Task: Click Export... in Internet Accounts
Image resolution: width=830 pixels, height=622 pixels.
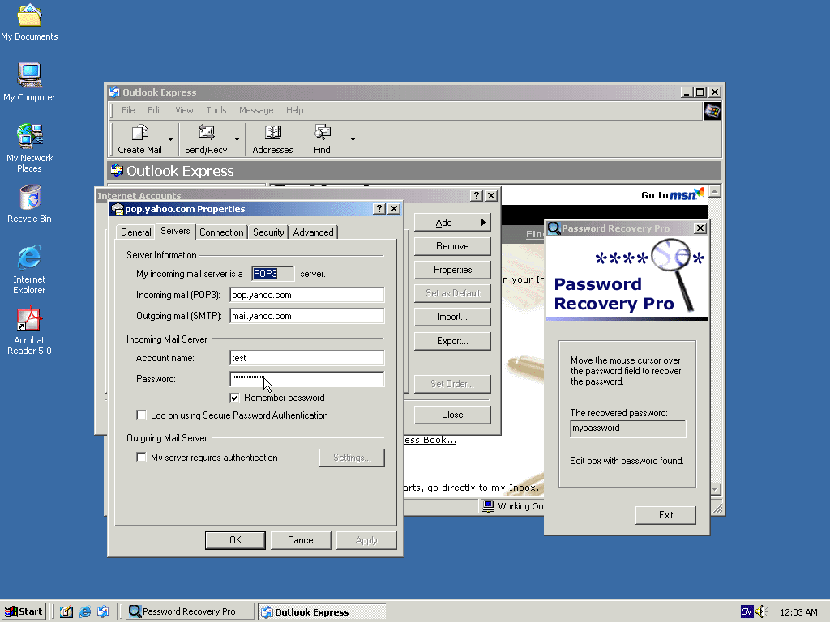Action: 452,341
